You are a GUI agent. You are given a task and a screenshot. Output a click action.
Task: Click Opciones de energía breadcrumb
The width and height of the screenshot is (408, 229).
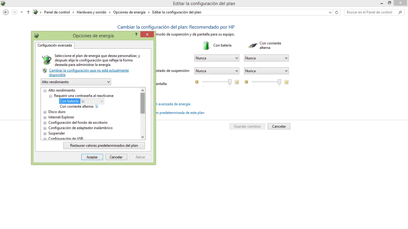(129, 12)
